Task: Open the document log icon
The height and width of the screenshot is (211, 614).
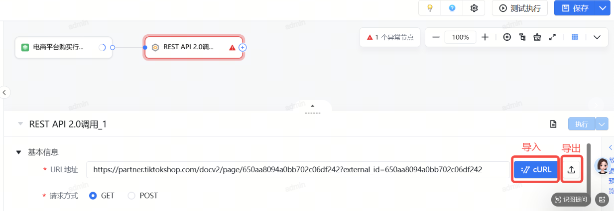Action: pos(553,124)
